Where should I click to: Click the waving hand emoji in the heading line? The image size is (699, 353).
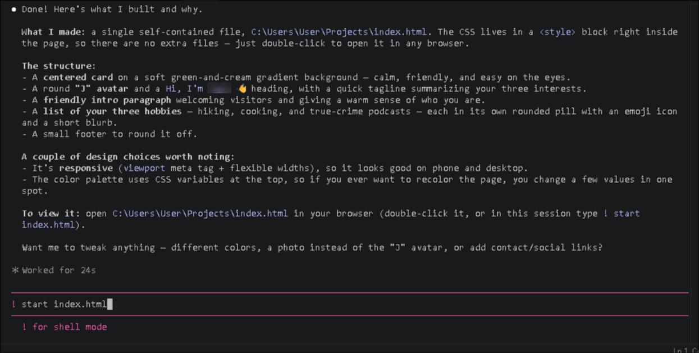[243, 89]
